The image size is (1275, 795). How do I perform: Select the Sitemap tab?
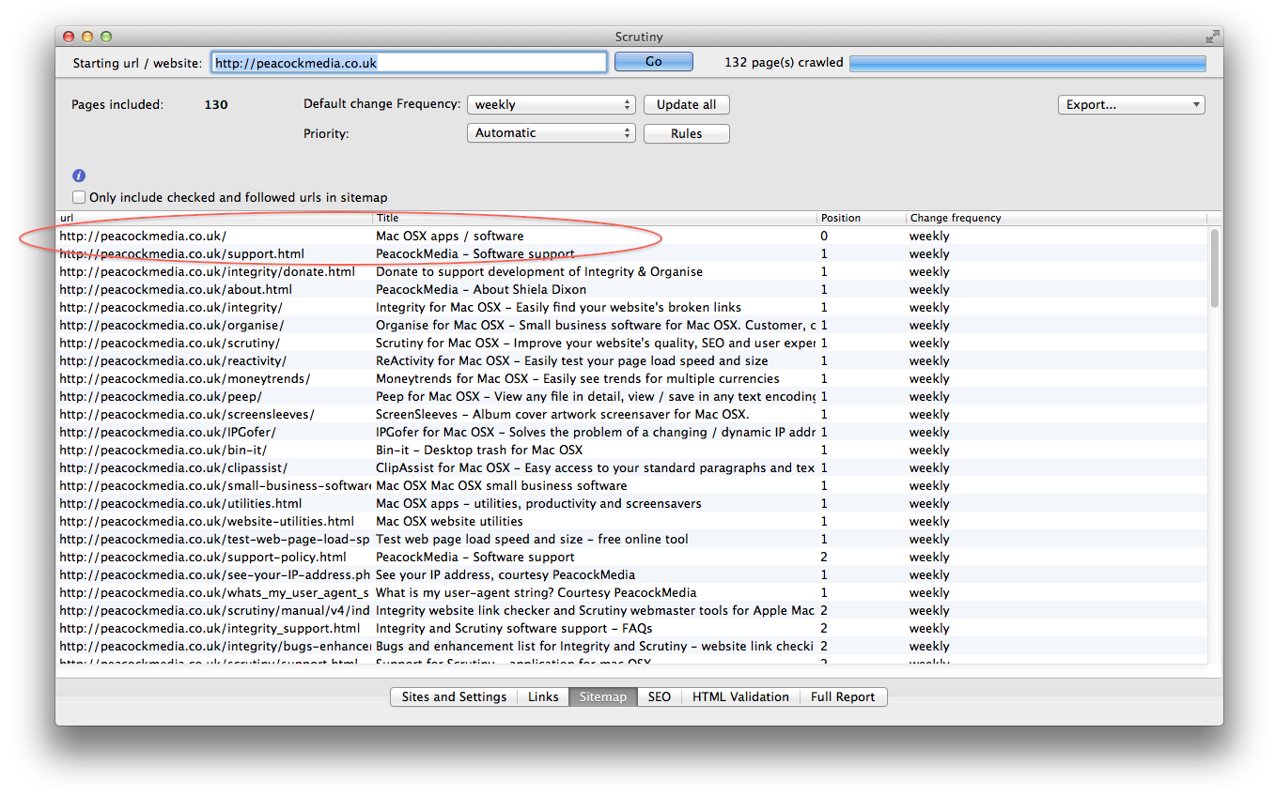coord(603,696)
